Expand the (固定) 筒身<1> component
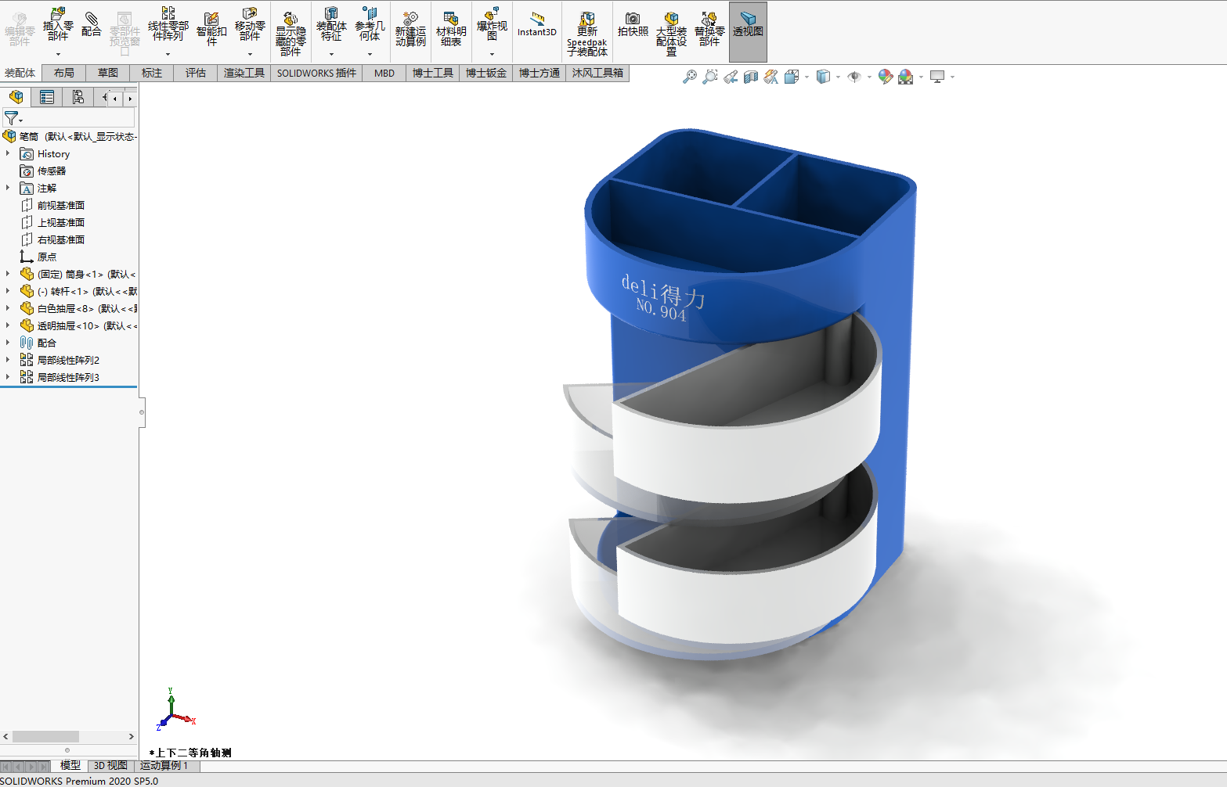1227x787 pixels. point(8,274)
